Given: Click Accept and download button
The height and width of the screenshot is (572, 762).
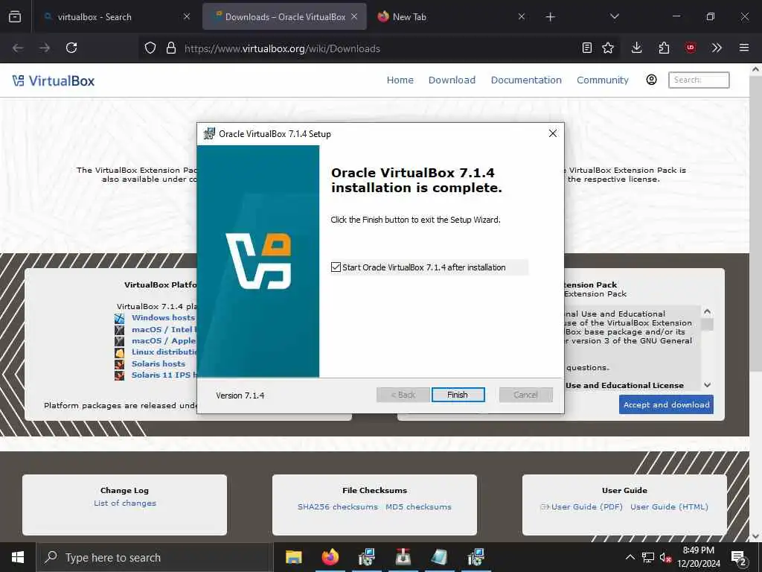Looking at the screenshot, I should 666,404.
